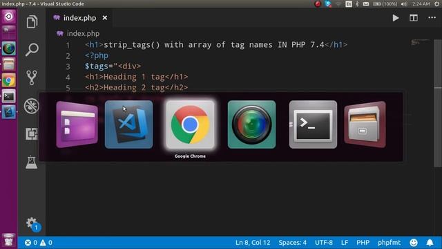Open the Skype tray indicator
The image size is (442, 249).
tap(328, 4)
